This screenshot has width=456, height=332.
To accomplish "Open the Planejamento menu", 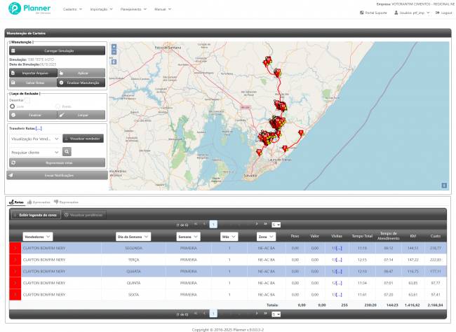I will pyautogui.click(x=130, y=10).
